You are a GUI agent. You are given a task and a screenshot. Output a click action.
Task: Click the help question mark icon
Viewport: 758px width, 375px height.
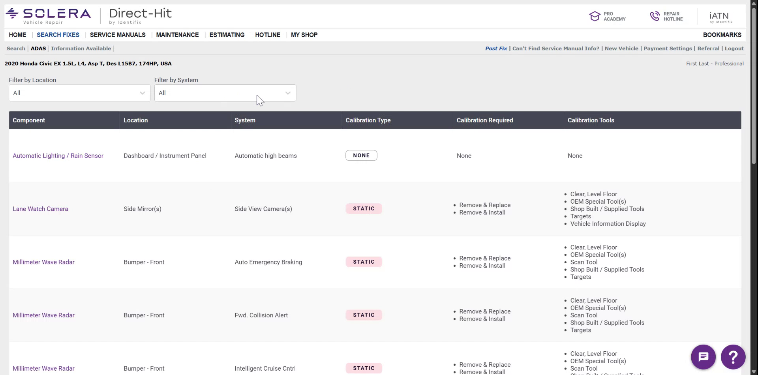click(x=733, y=356)
